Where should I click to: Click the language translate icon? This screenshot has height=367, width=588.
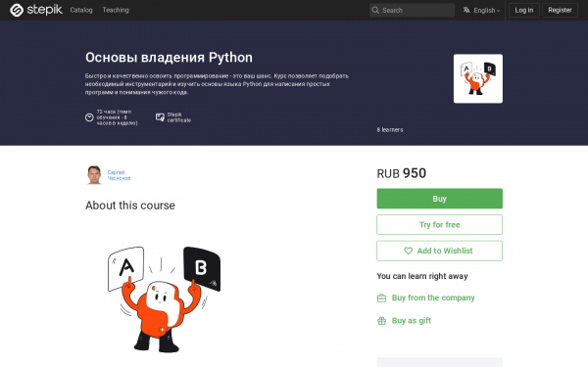pyautogui.click(x=466, y=10)
